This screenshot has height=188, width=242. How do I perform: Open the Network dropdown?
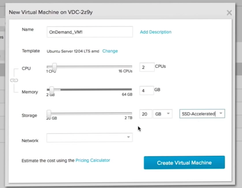point(89,137)
